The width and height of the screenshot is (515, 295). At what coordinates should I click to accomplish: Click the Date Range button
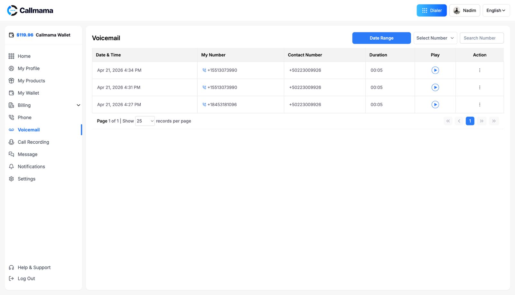pyautogui.click(x=381, y=38)
